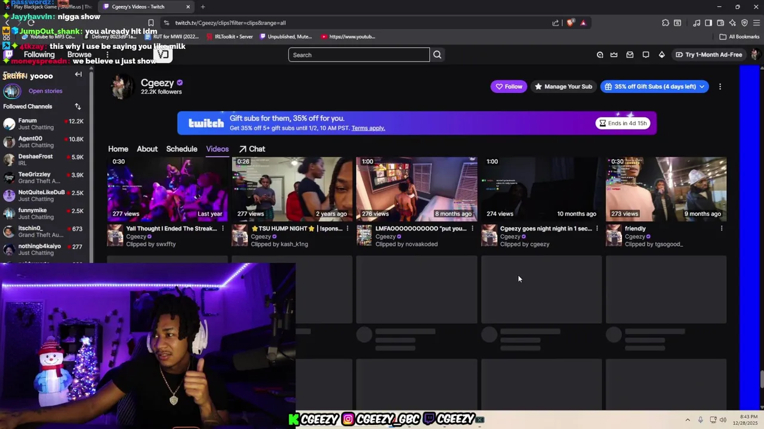
Task: Play the Yall Thought I Ended The Streak clip
Action: (x=168, y=189)
